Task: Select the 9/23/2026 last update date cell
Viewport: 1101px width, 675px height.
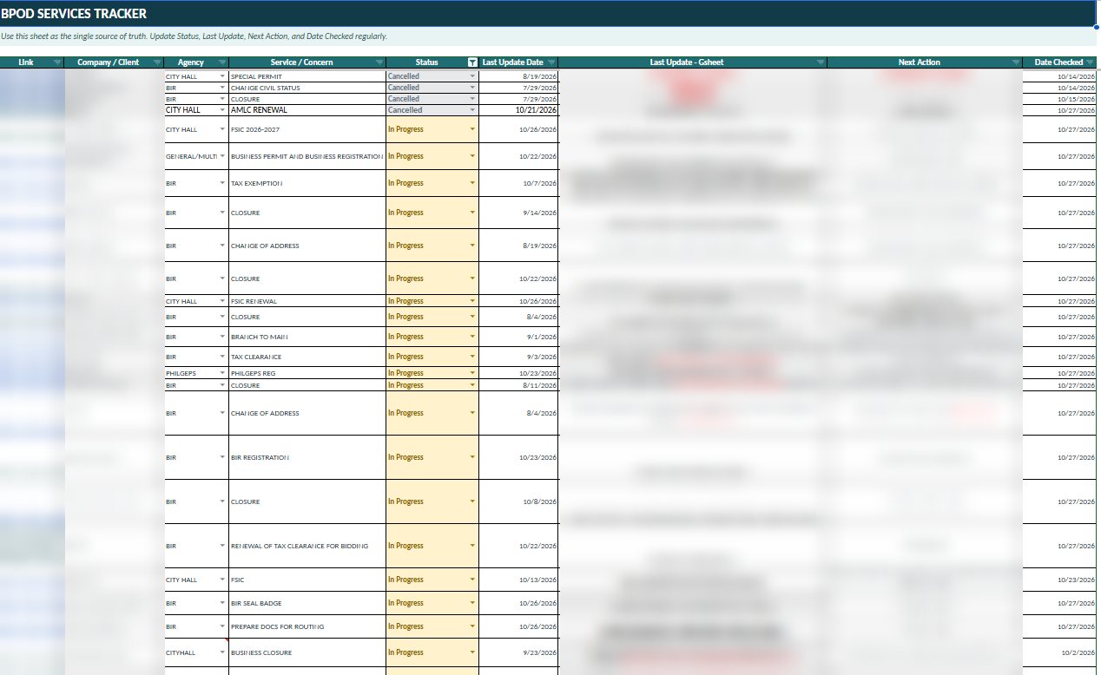Action: [518, 652]
